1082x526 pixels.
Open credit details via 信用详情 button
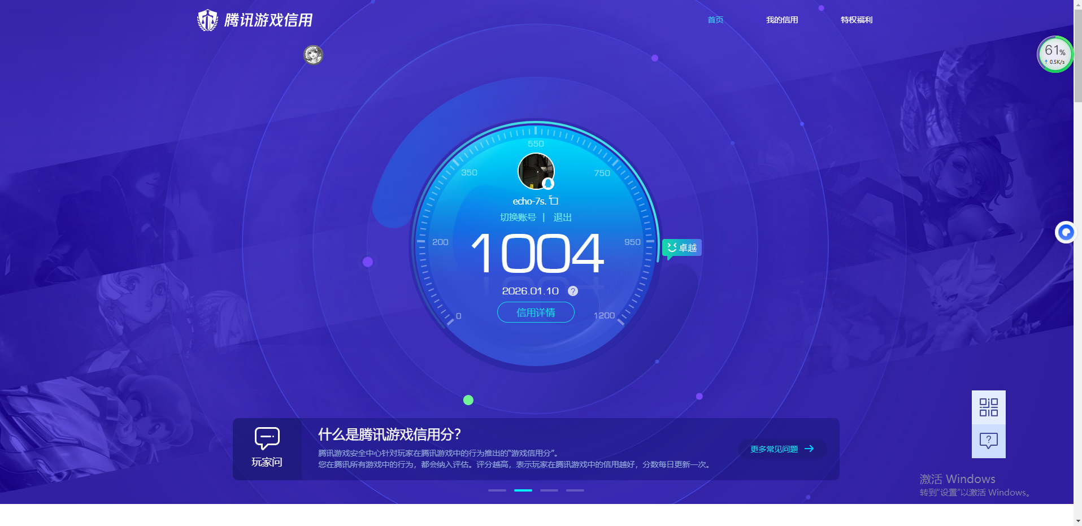point(535,312)
